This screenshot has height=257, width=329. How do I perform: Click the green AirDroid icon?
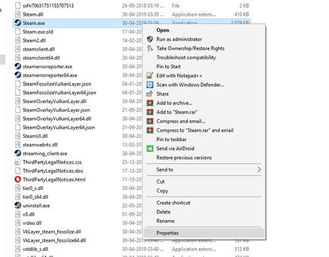(x=150, y=149)
